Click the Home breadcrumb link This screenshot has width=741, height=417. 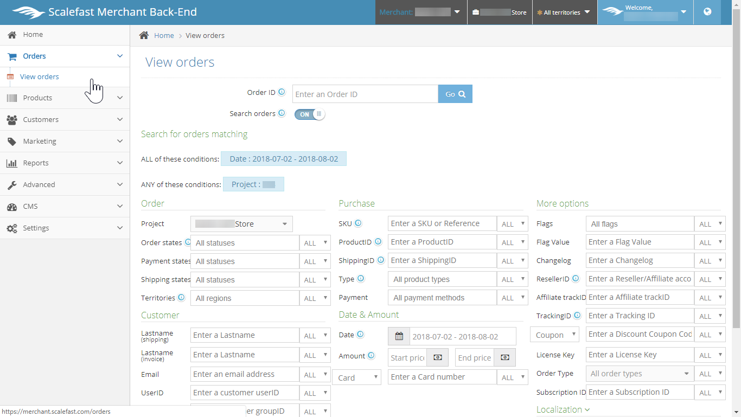pyautogui.click(x=164, y=35)
